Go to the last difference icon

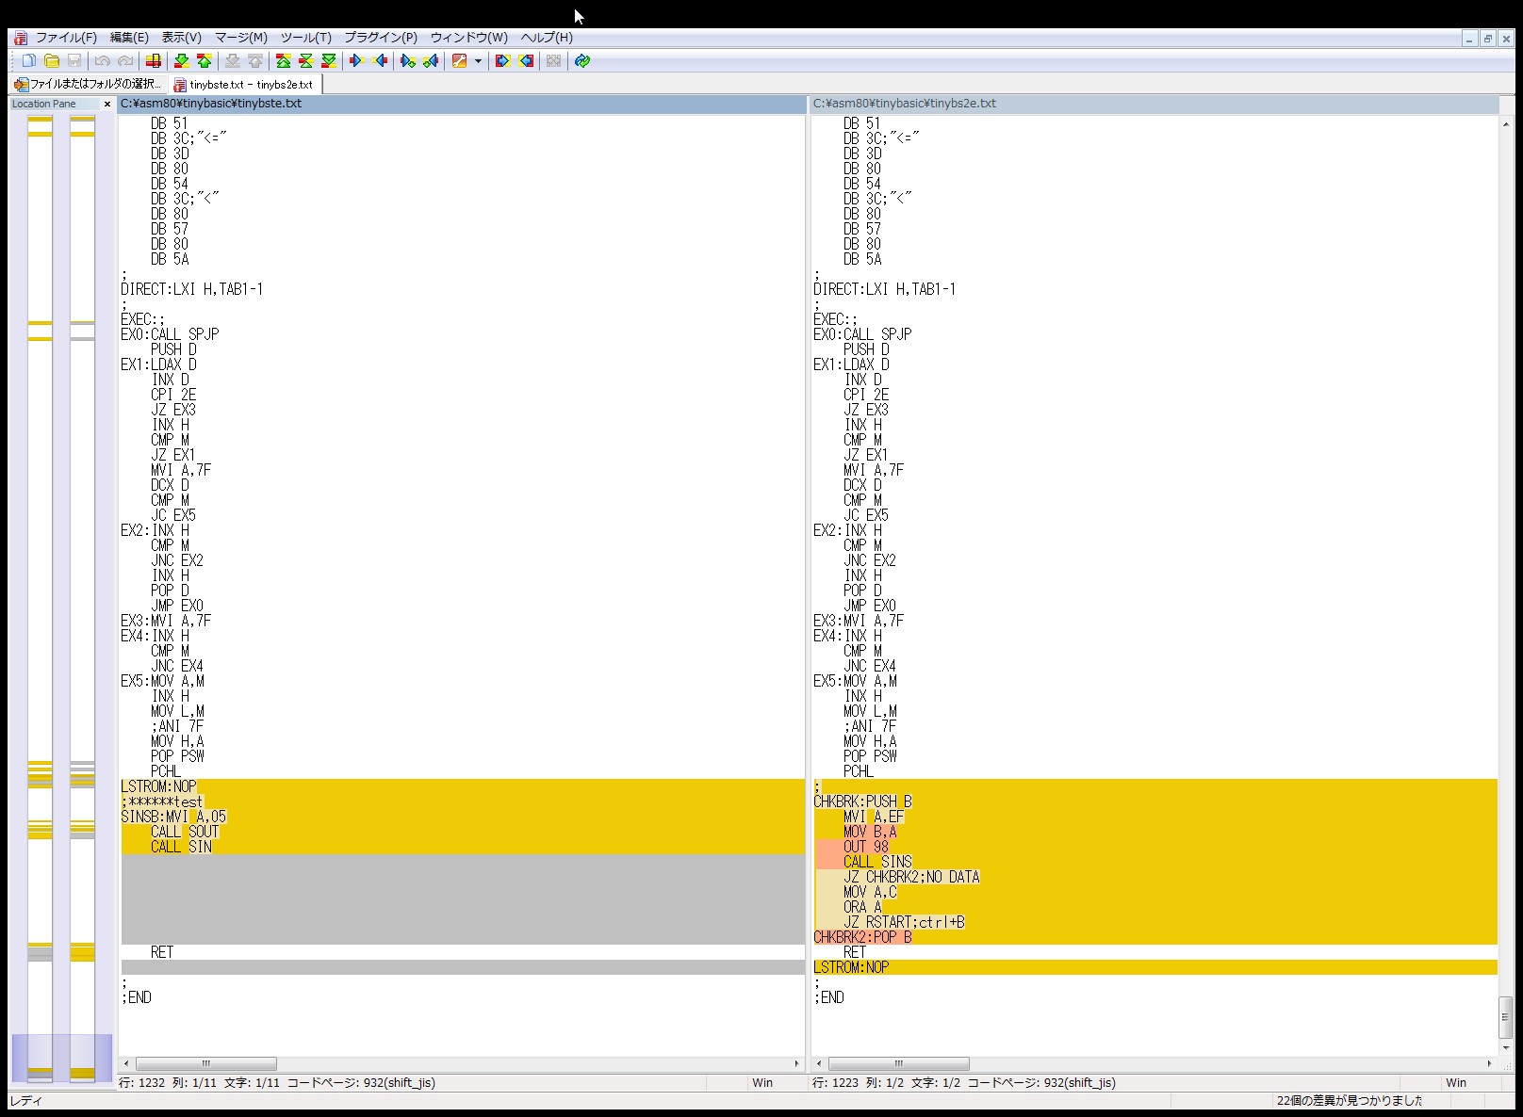click(x=329, y=61)
